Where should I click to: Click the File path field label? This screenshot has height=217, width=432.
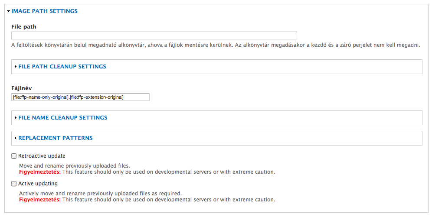coord(24,27)
